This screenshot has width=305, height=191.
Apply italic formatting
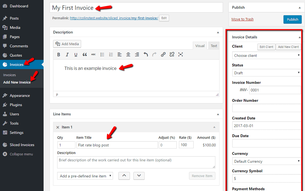point(67,54)
